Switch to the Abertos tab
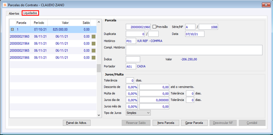273x135 pixels. pyautogui.click(x=14, y=13)
